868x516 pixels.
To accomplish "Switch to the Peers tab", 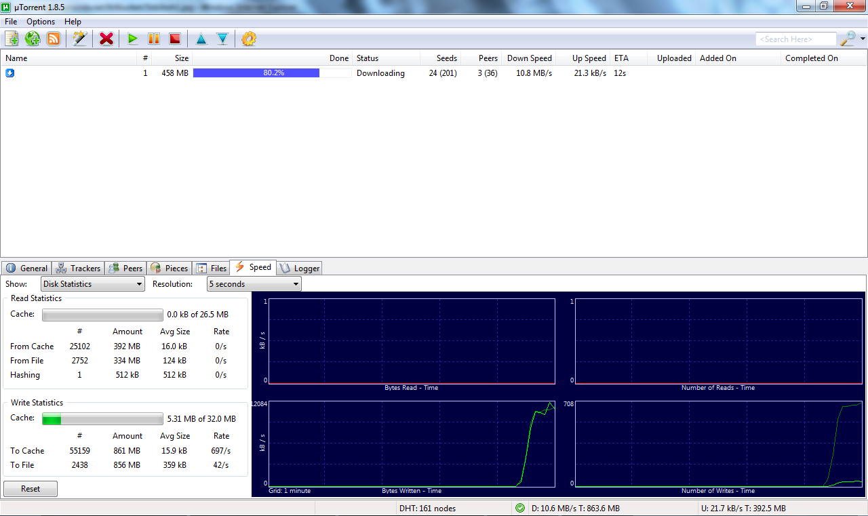I will point(125,268).
